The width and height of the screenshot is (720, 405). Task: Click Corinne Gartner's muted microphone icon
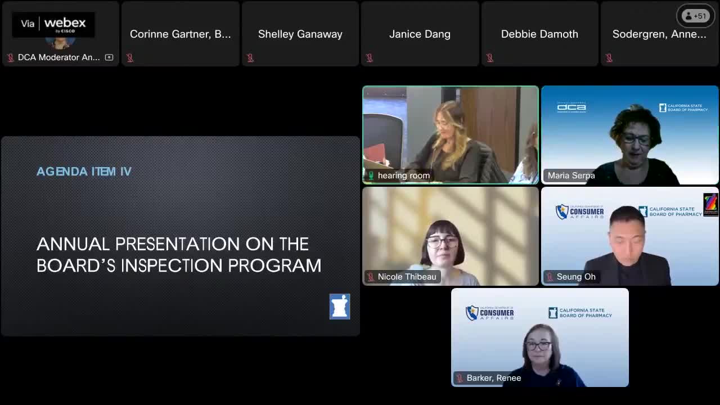point(130,57)
